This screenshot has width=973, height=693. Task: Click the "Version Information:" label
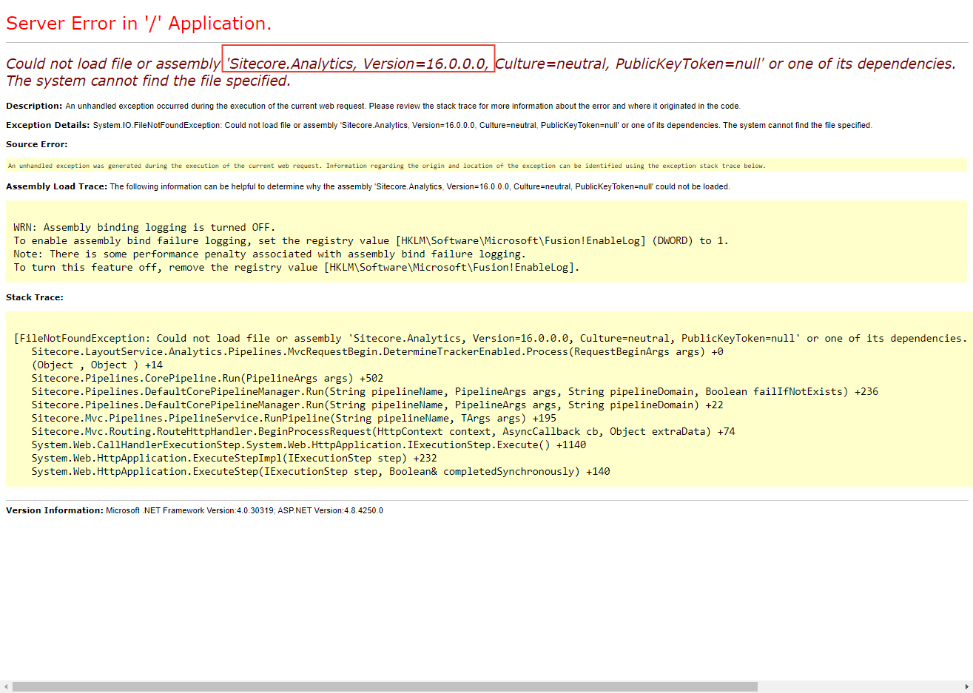point(55,510)
